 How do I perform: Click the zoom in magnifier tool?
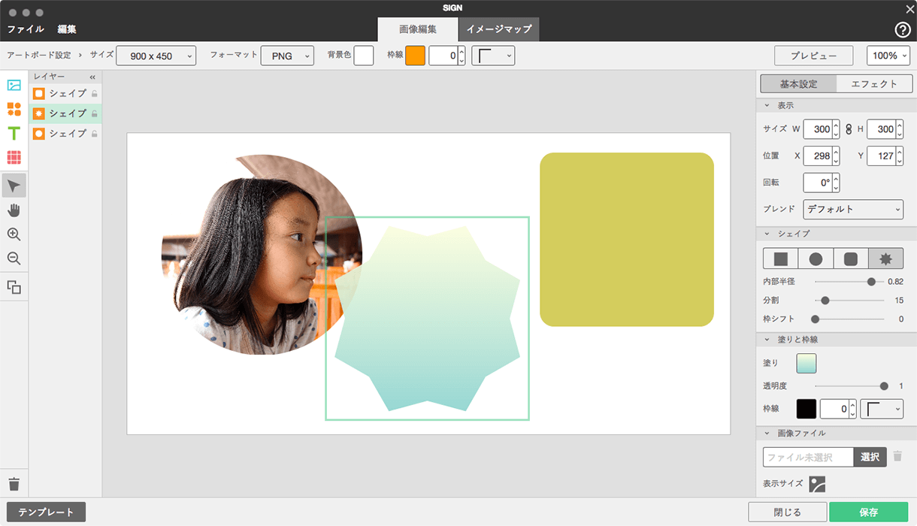(14, 234)
